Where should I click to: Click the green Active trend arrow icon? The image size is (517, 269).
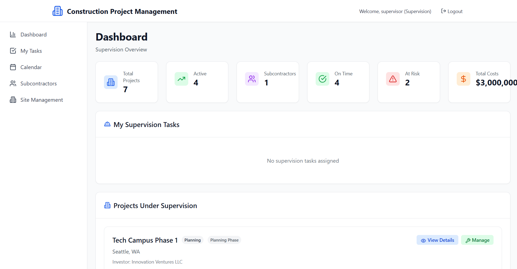pos(181,79)
